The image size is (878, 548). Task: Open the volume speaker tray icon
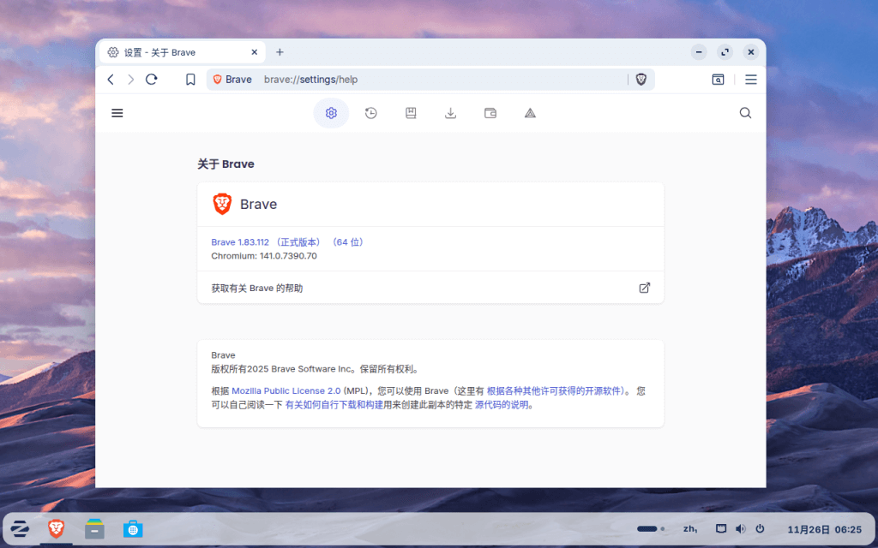coord(740,528)
